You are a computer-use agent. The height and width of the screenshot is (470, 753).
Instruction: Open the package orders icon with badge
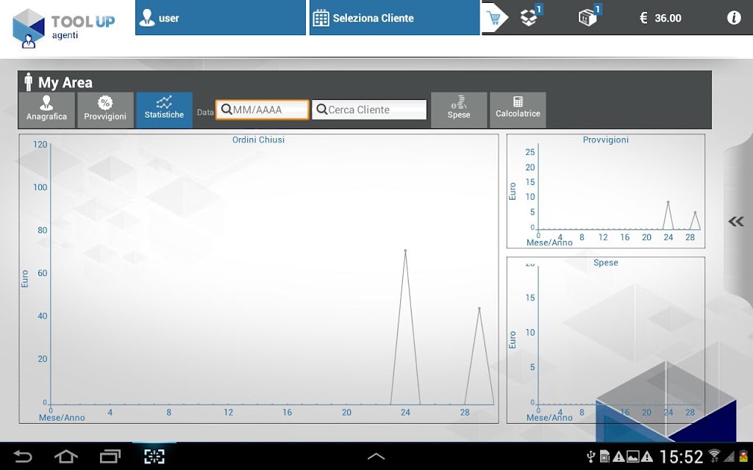[x=589, y=18]
